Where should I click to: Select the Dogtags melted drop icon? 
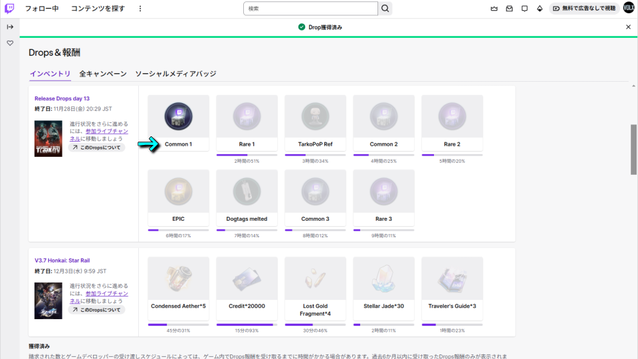point(247,191)
